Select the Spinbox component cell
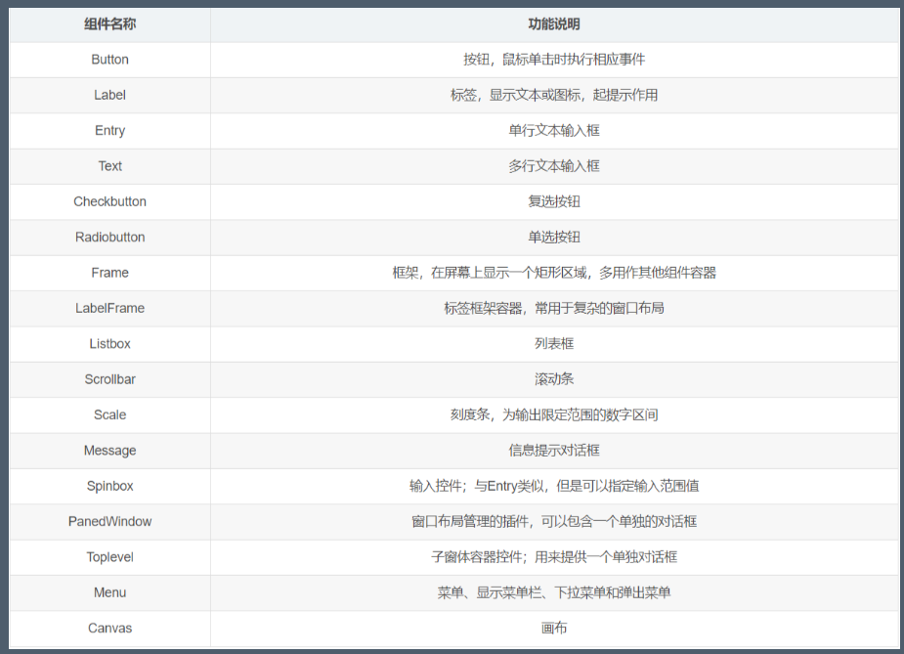The height and width of the screenshot is (654, 904). click(109, 486)
